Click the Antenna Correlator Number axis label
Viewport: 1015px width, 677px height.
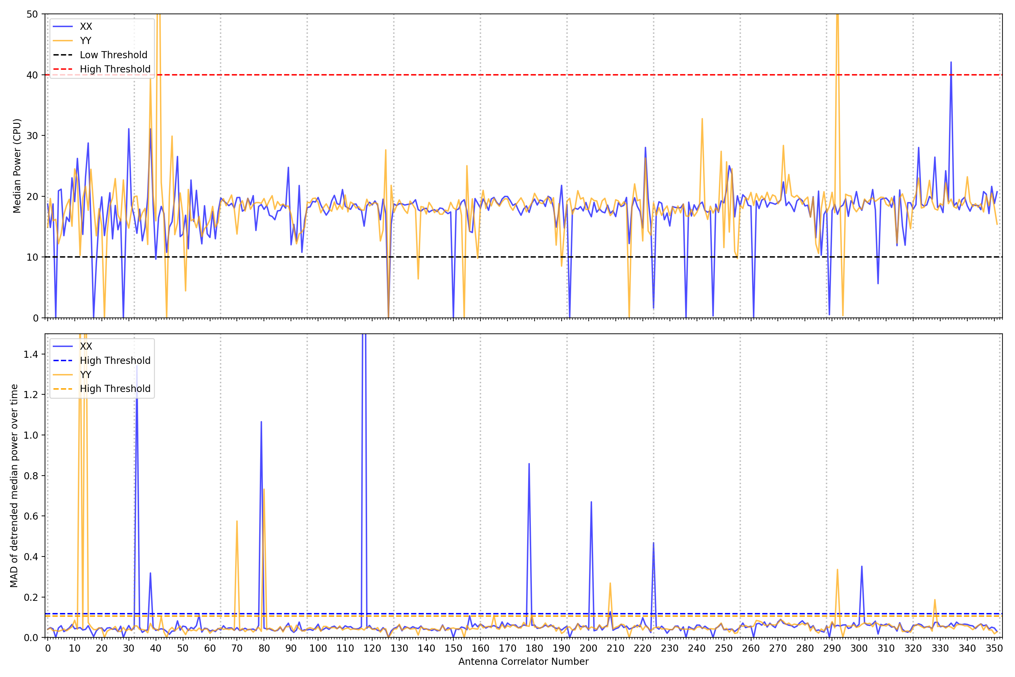[x=523, y=661]
